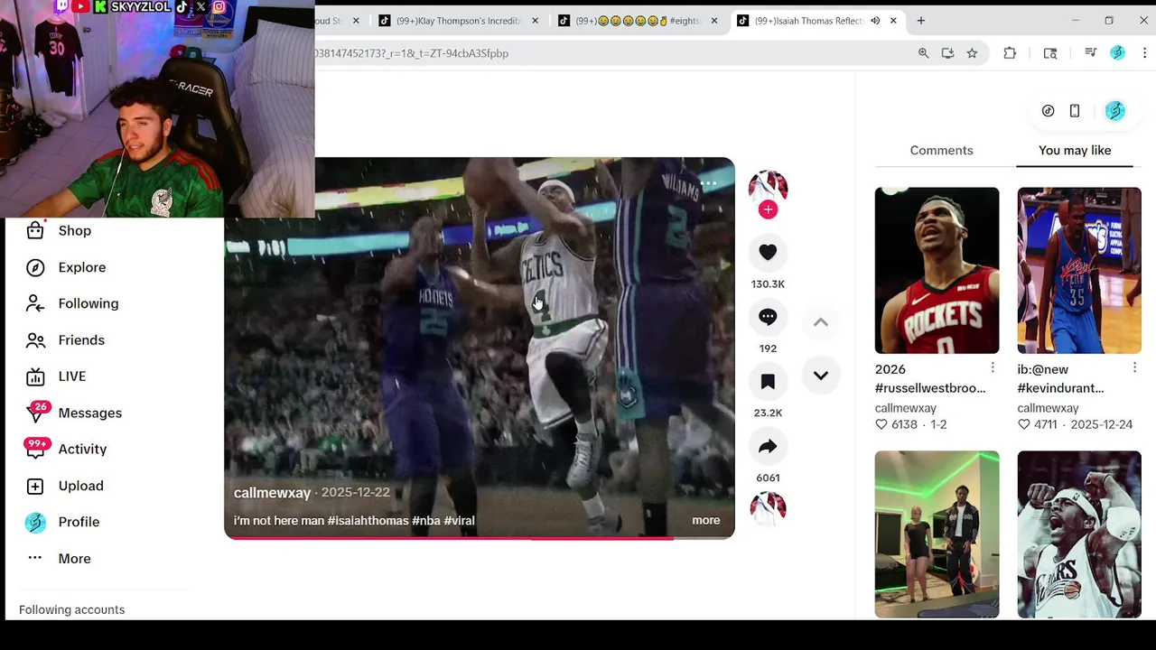Click the Upload plus icon in the sidebar

tap(34, 486)
